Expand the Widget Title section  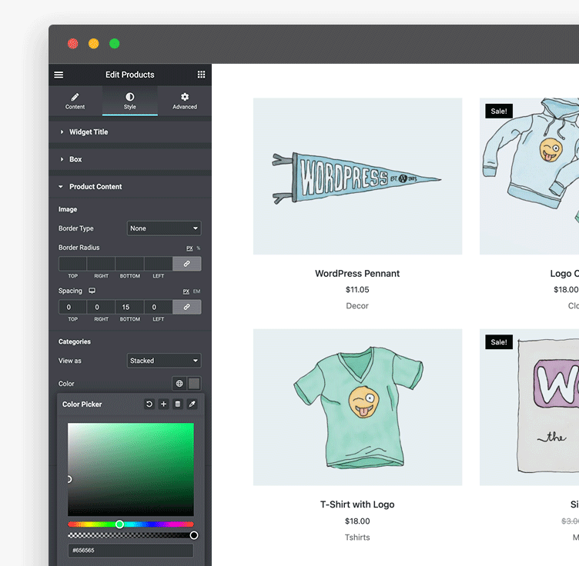[130, 132]
